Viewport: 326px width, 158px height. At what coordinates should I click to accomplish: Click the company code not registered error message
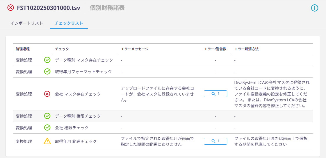point(158,94)
